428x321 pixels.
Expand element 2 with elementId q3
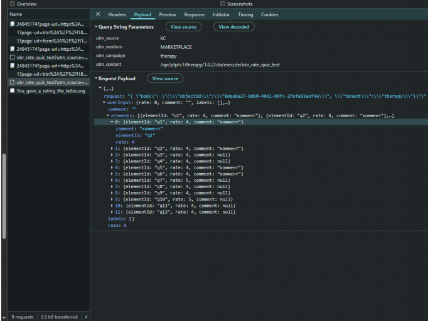pyautogui.click(x=112, y=155)
